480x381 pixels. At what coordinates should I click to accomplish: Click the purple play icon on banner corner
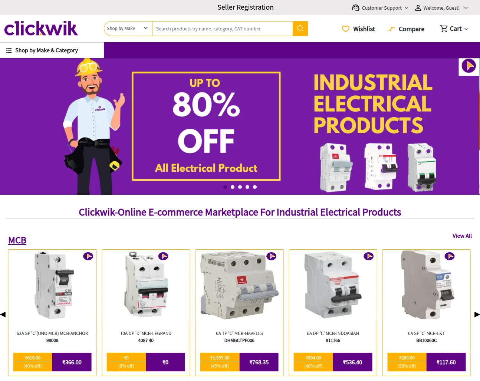click(x=469, y=66)
